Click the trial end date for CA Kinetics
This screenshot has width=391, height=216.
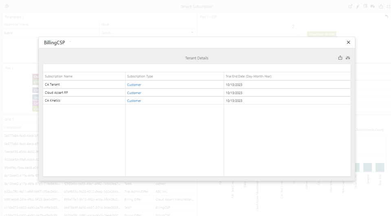pyautogui.click(x=234, y=101)
